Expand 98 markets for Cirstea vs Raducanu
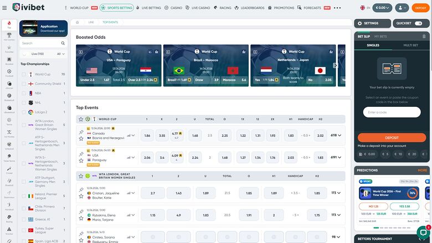This screenshot has height=243, width=432. (x=336, y=237)
